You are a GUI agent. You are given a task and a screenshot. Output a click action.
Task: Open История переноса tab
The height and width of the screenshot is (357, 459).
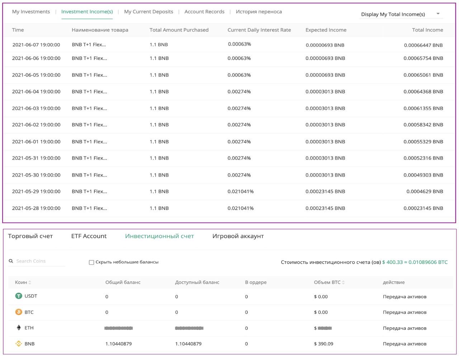pyautogui.click(x=259, y=12)
